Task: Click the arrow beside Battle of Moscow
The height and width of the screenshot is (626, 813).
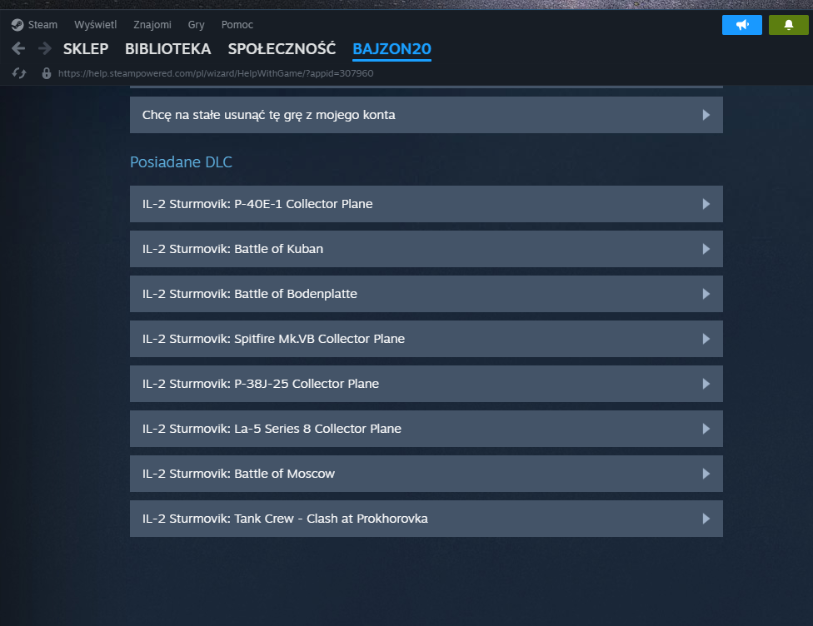Action: [706, 474]
